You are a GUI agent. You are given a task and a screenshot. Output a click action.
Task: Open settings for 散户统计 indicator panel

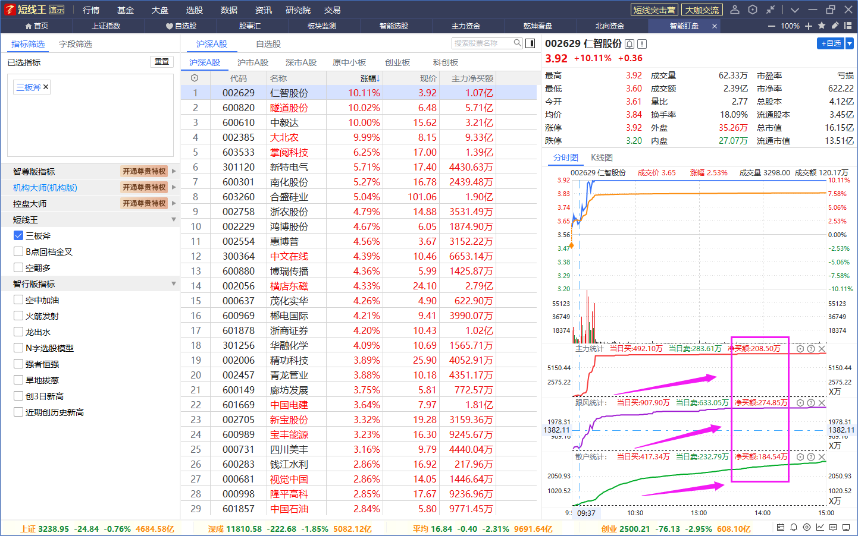pos(800,457)
